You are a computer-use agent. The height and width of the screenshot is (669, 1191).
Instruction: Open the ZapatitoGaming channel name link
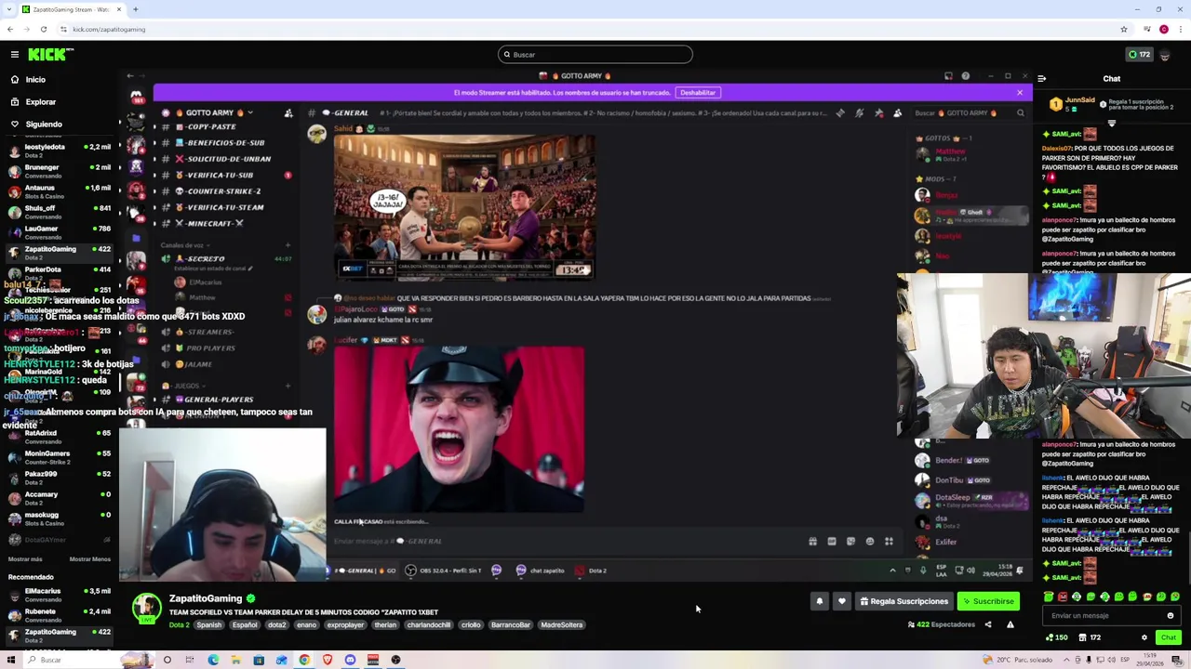click(206, 599)
